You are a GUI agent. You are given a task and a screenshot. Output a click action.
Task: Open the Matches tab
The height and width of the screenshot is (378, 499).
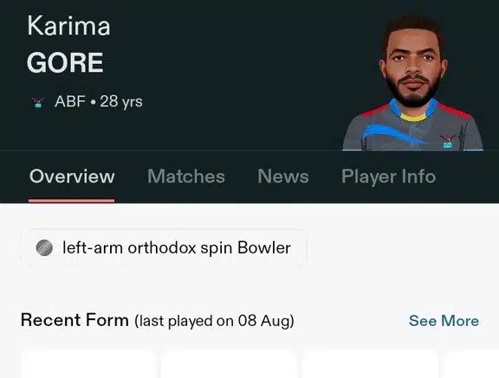coord(186,176)
